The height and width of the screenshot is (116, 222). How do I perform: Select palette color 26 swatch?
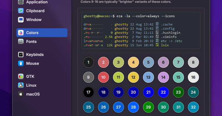(103, 107)
